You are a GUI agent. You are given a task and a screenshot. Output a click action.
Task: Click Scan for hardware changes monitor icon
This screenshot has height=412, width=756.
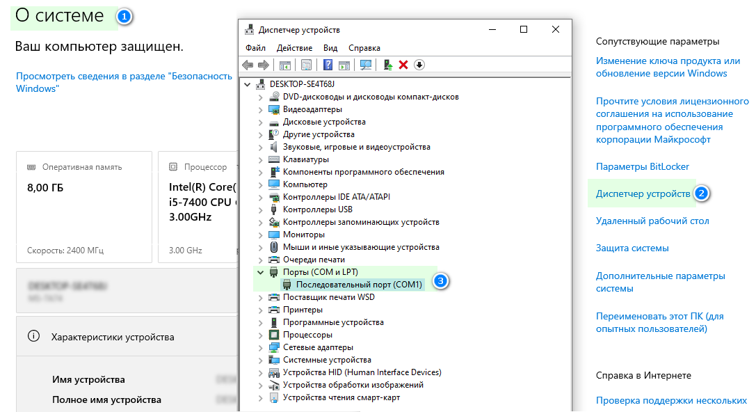coord(366,65)
